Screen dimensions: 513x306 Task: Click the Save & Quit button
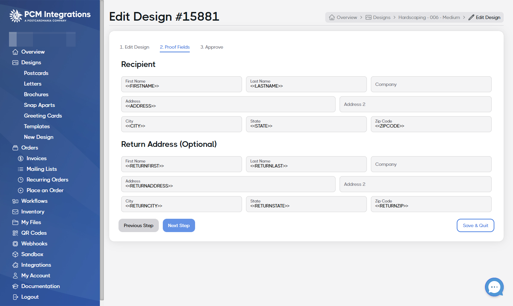[x=475, y=225]
